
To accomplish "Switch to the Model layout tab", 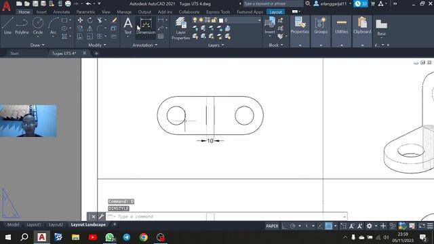I will click(x=13, y=224).
